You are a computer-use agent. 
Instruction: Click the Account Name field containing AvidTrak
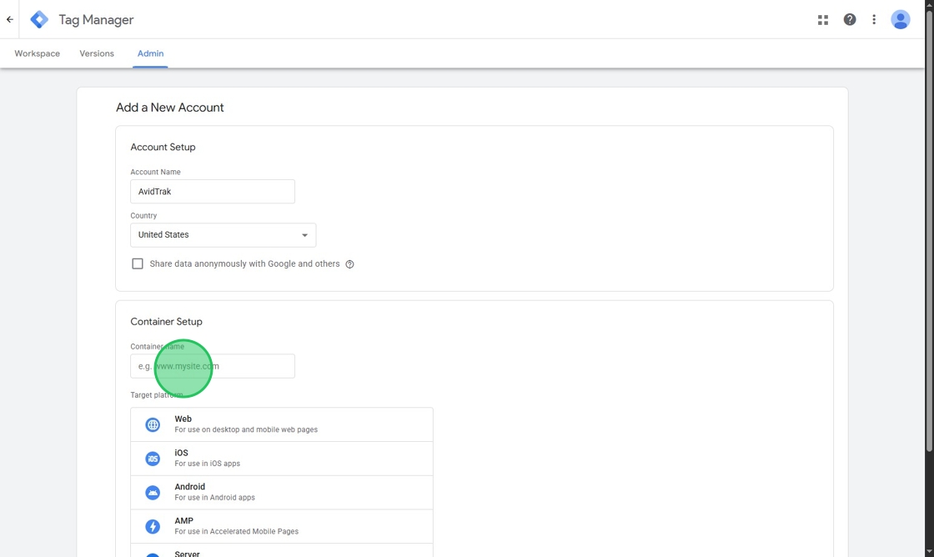[213, 191]
